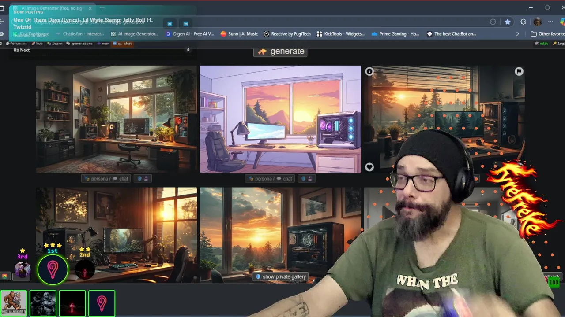565x317 pixels.
Task: Click skip button on Now Playing widget
Action: point(186,24)
